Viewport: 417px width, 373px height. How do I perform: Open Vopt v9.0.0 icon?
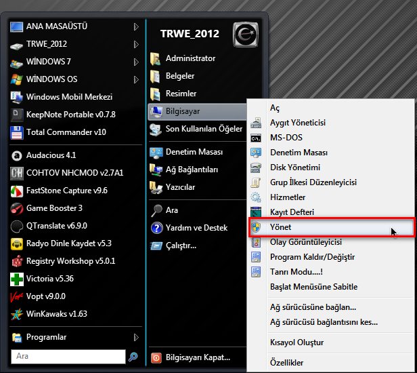[x=16, y=297]
